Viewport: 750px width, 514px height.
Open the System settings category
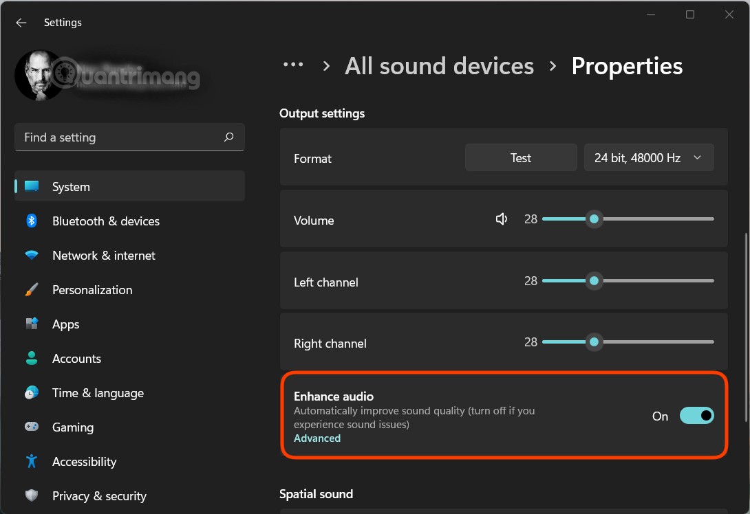point(71,186)
